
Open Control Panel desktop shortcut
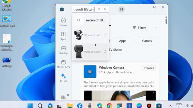coord(7,21)
